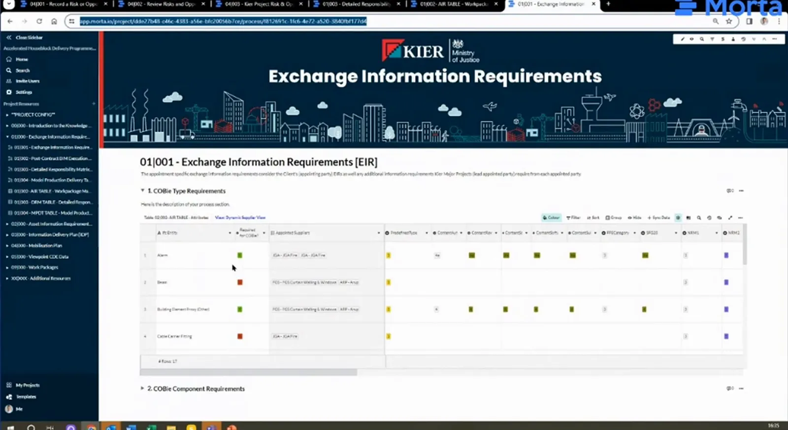Open the table toolbar's three-dot menu
This screenshot has width=788, height=430.
tap(740, 217)
